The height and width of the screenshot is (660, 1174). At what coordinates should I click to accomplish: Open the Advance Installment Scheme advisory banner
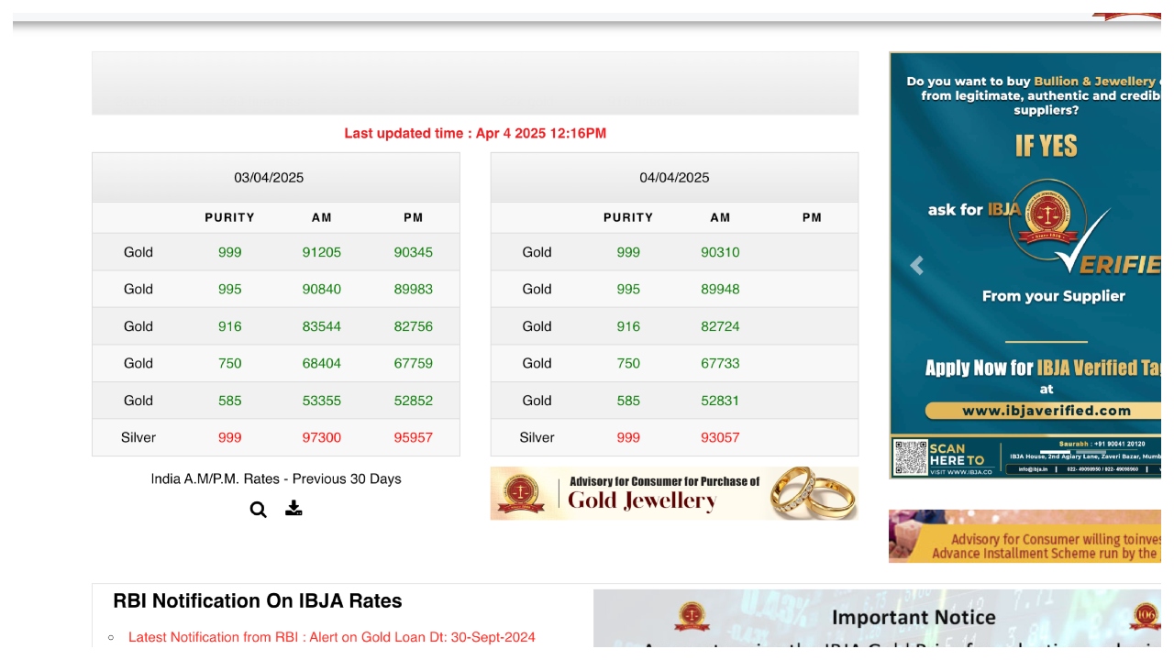coord(1024,536)
